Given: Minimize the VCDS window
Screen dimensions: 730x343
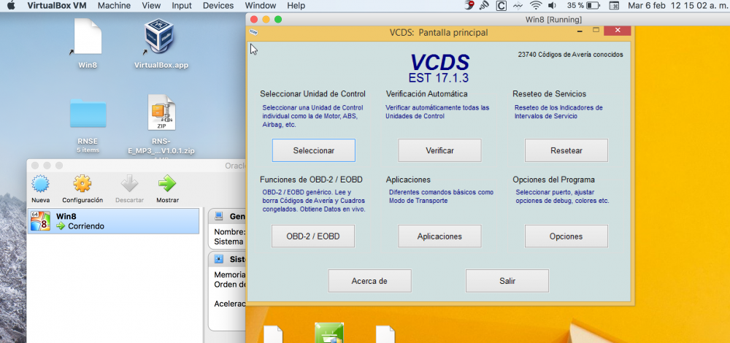Looking at the screenshot, I should [580, 31].
